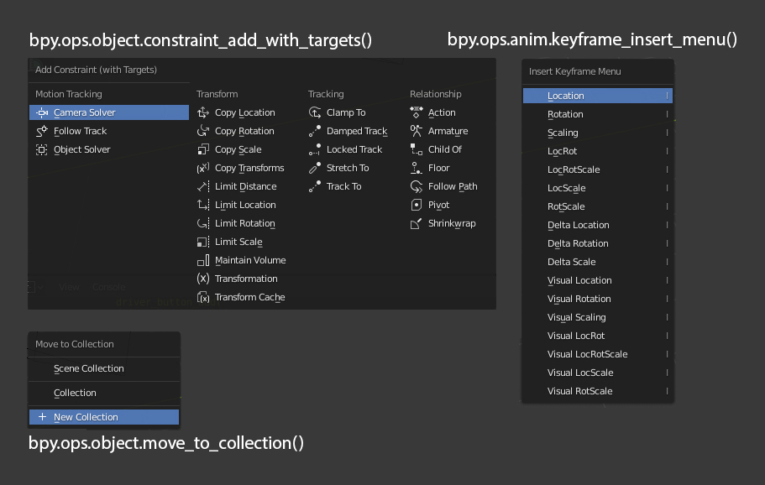Click the Object Solver label
Screen dimensions: 765x485
click(x=82, y=149)
